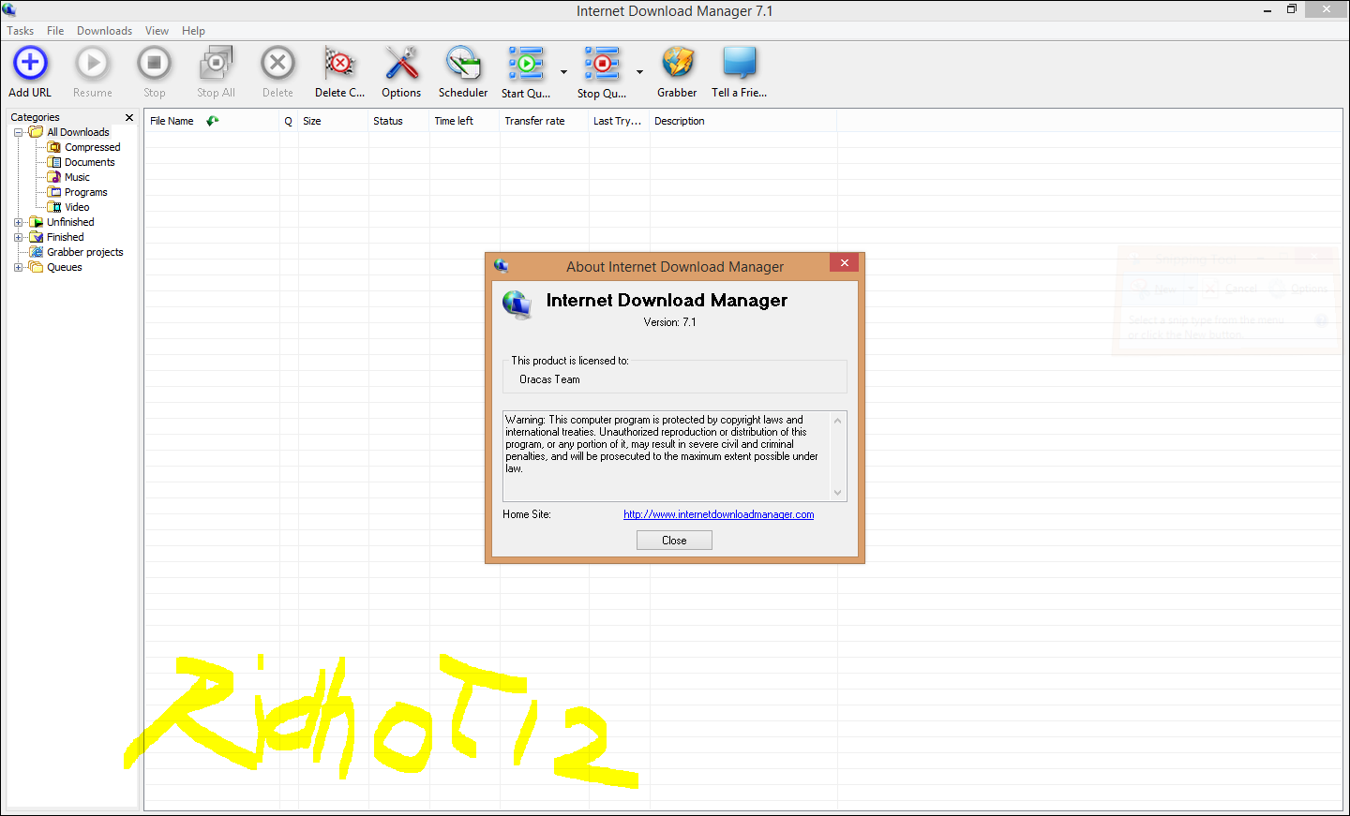Image resolution: width=1350 pixels, height=816 pixels.
Task: Open the File menu
Action: [x=55, y=31]
